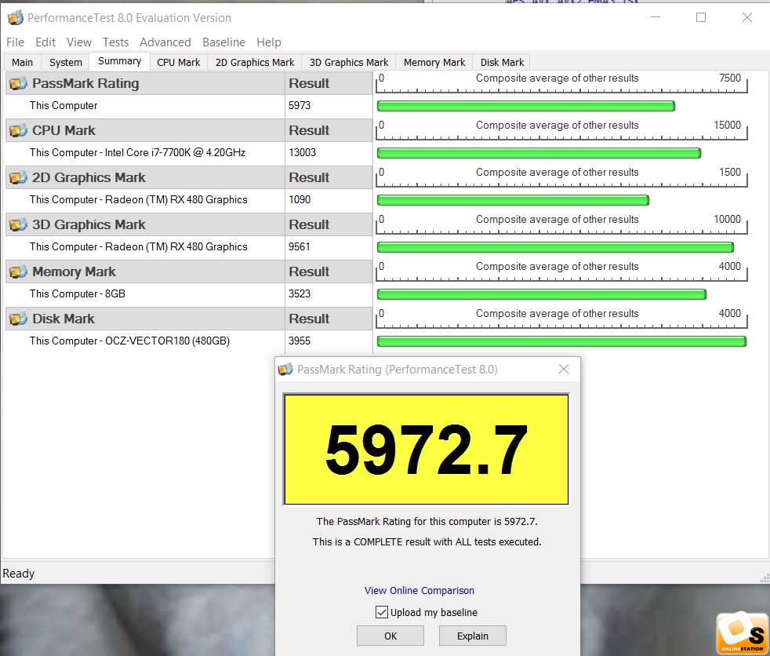Open the View menu
770x656 pixels.
79,42
